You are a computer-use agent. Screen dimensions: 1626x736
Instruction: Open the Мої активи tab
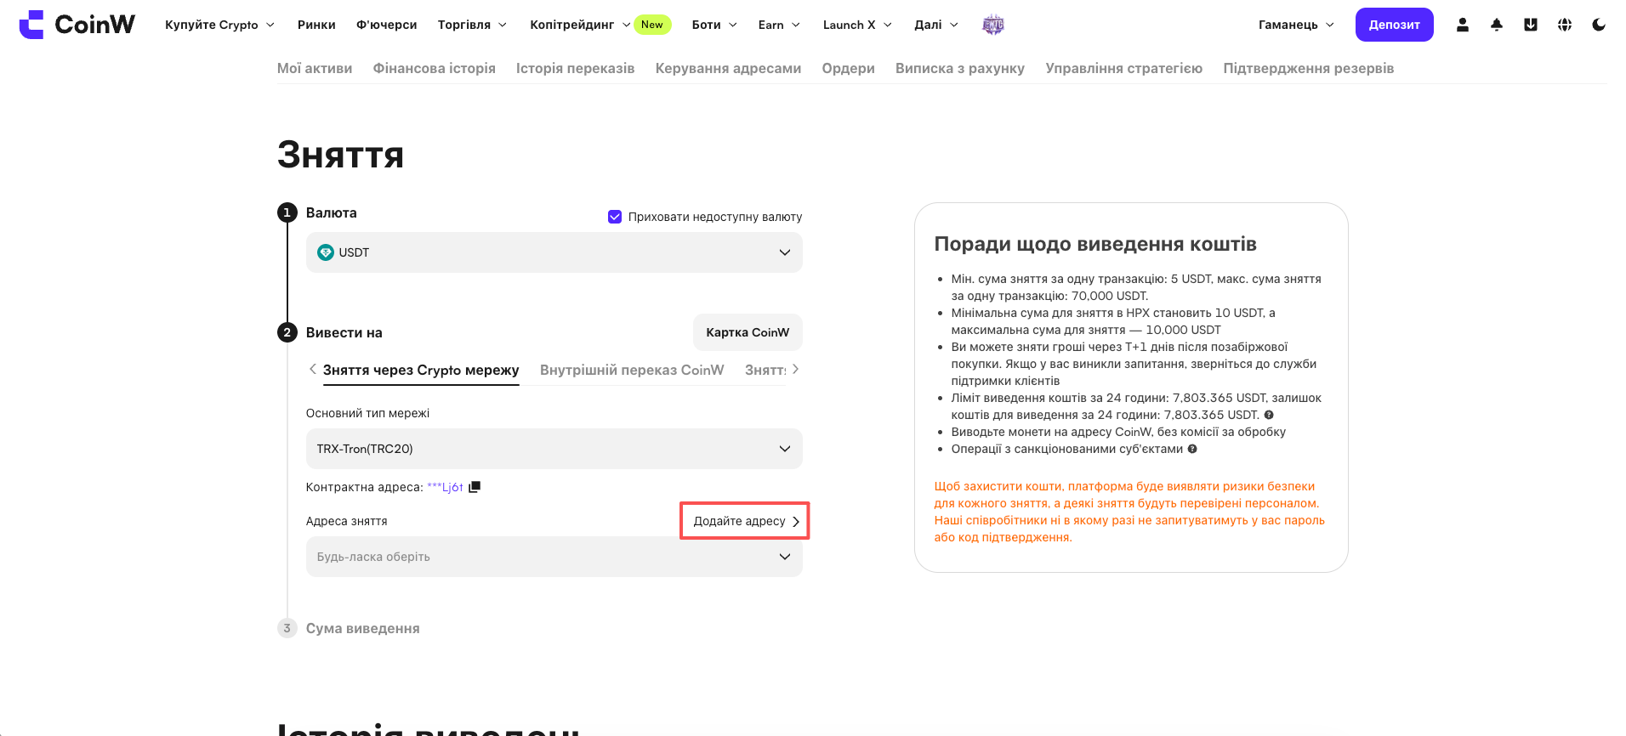[x=315, y=68]
